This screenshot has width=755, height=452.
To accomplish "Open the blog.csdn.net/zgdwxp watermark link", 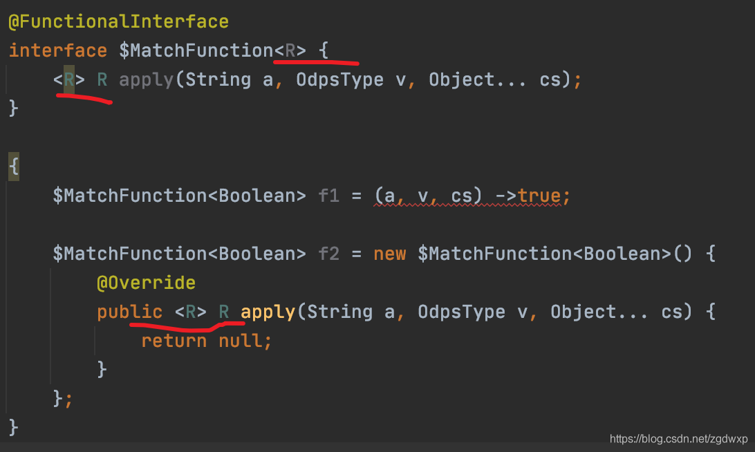I will pos(678,438).
